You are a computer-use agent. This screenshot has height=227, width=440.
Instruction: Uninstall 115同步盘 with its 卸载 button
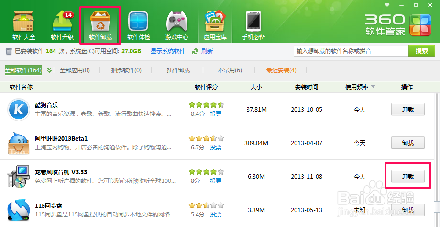[x=408, y=210]
